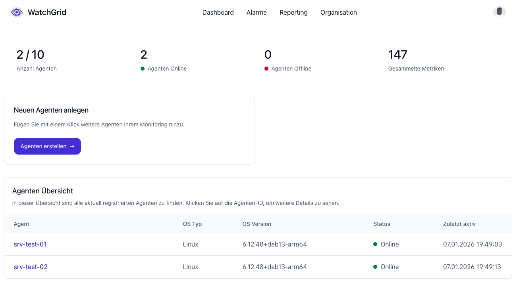Click the Gesammelte Metriken count 147
The width and height of the screenshot is (515, 281).
pos(398,54)
